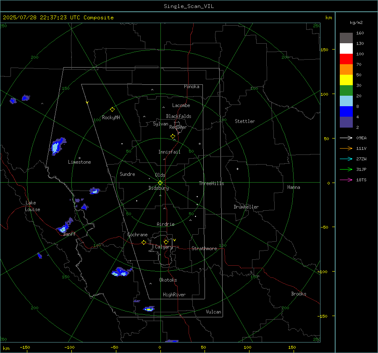The width and height of the screenshot is (378, 353).
Task: Select the Lake Louise label
Action: pyautogui.click(x=32, y=206)
